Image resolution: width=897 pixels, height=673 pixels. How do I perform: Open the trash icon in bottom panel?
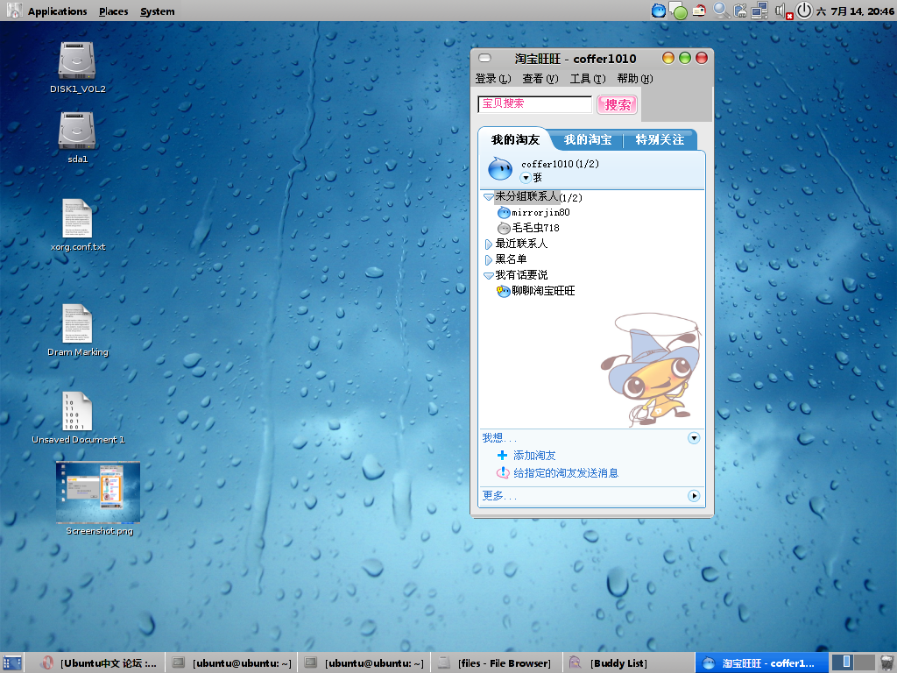[x=887, y=662]
